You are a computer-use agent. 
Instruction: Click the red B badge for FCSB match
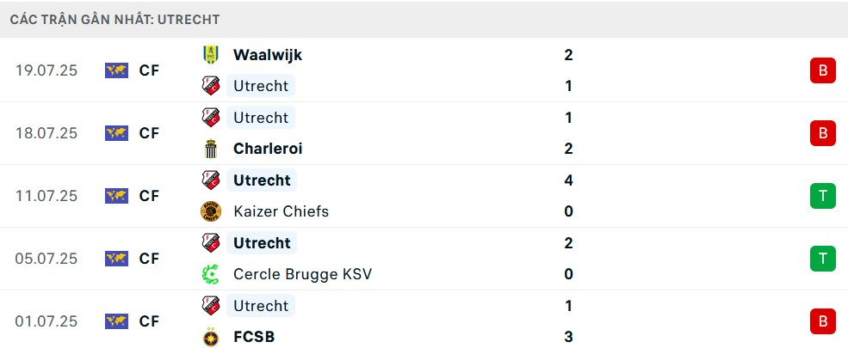822,321
